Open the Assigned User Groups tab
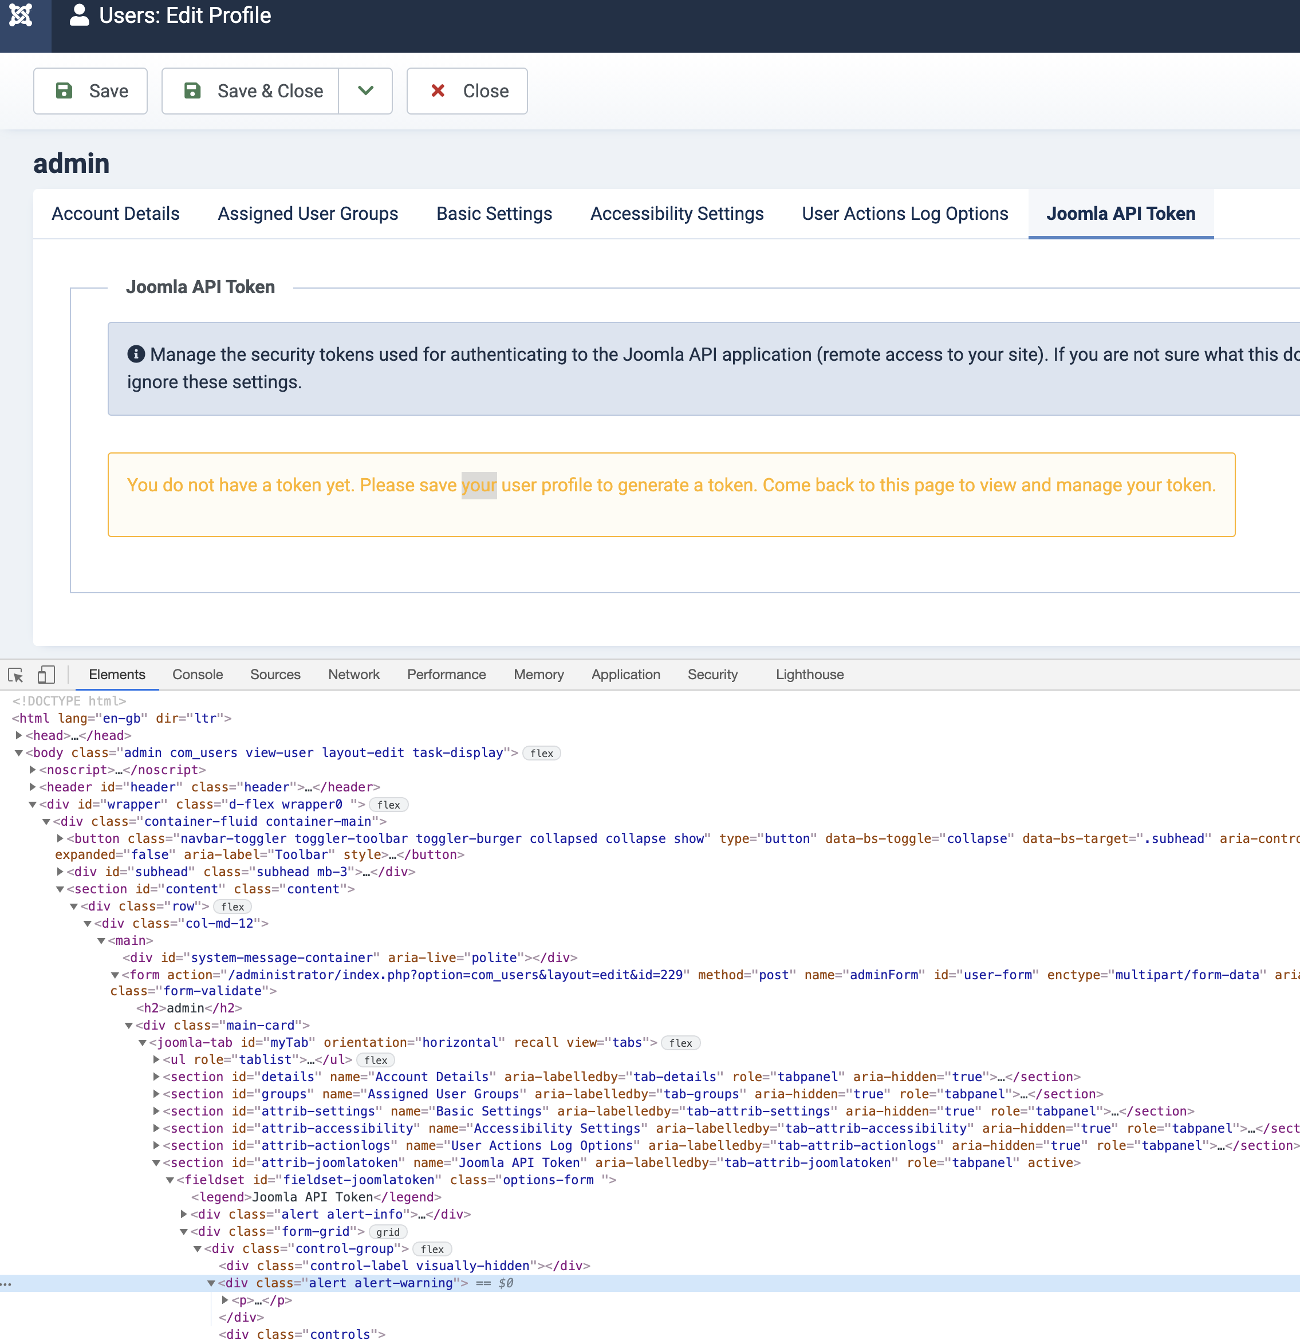 (308, 214)
